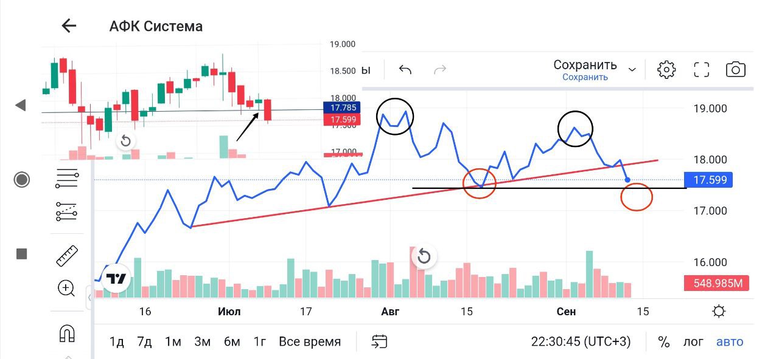Screen dimensions: 779x359
Task: Enable the magnet snapping mode
Action: click(66, 333)
